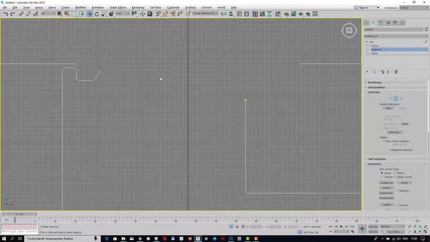Select the Bind to Space Warp tool
This screenshot has width=430, height=242.
[x=36, y=13]
